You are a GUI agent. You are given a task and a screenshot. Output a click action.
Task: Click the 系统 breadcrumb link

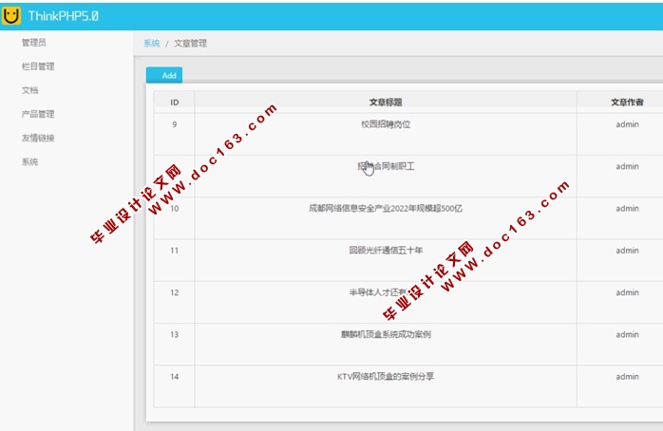point(152,43)
